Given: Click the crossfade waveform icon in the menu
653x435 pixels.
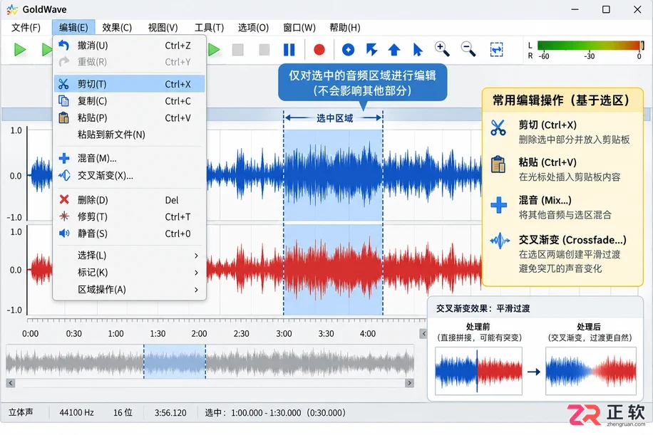Looking at the screenshot, I should (64, 176).
